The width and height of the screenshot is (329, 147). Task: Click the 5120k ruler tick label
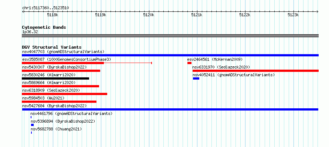click(149, 15)
